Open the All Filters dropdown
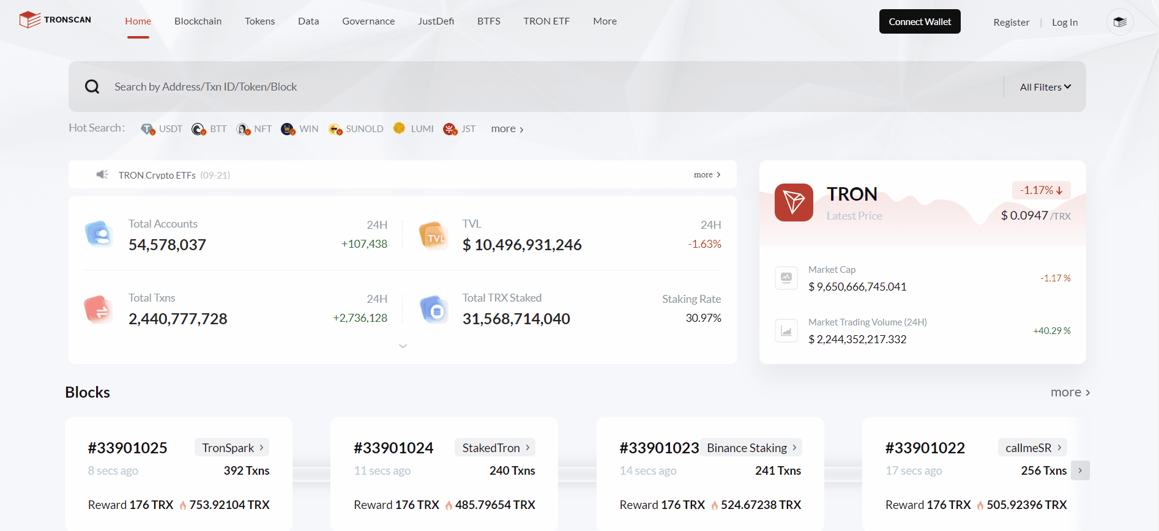The height and width of the screenshot is (531, 1159). point(1045,87)
